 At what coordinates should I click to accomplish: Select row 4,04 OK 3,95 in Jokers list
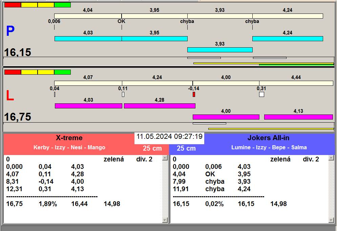tap(212, 174)
